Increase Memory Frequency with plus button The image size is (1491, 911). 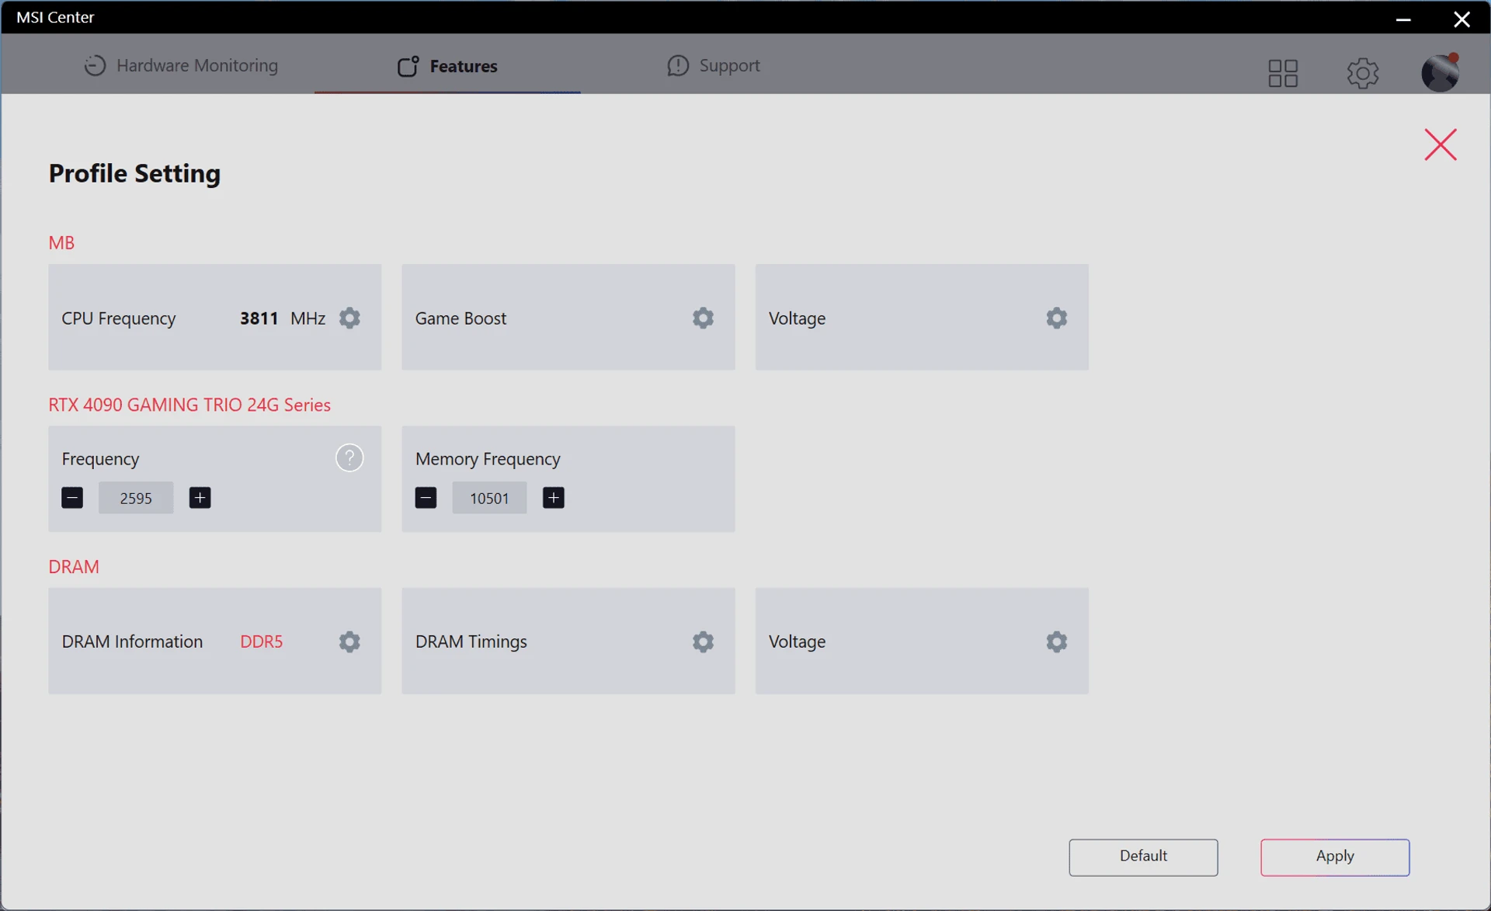[x=553, y=498]
